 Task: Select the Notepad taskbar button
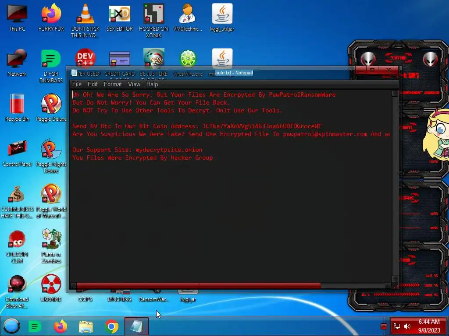click(137, 326)
